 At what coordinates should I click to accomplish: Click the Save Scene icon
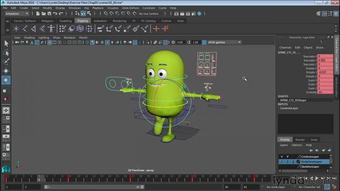coord(49,14)
